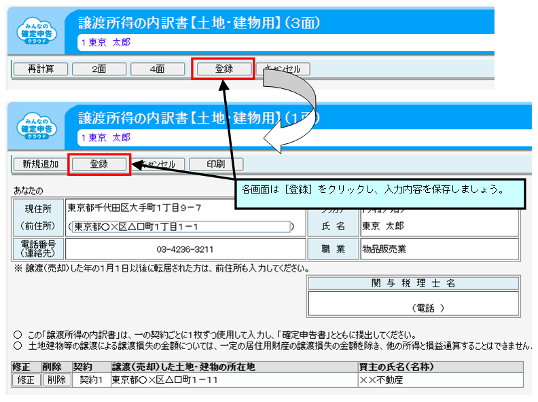Click the 職業 label cell
Image resolution: width=538 pixels, height=402 pixels.
tap(333, 249)
